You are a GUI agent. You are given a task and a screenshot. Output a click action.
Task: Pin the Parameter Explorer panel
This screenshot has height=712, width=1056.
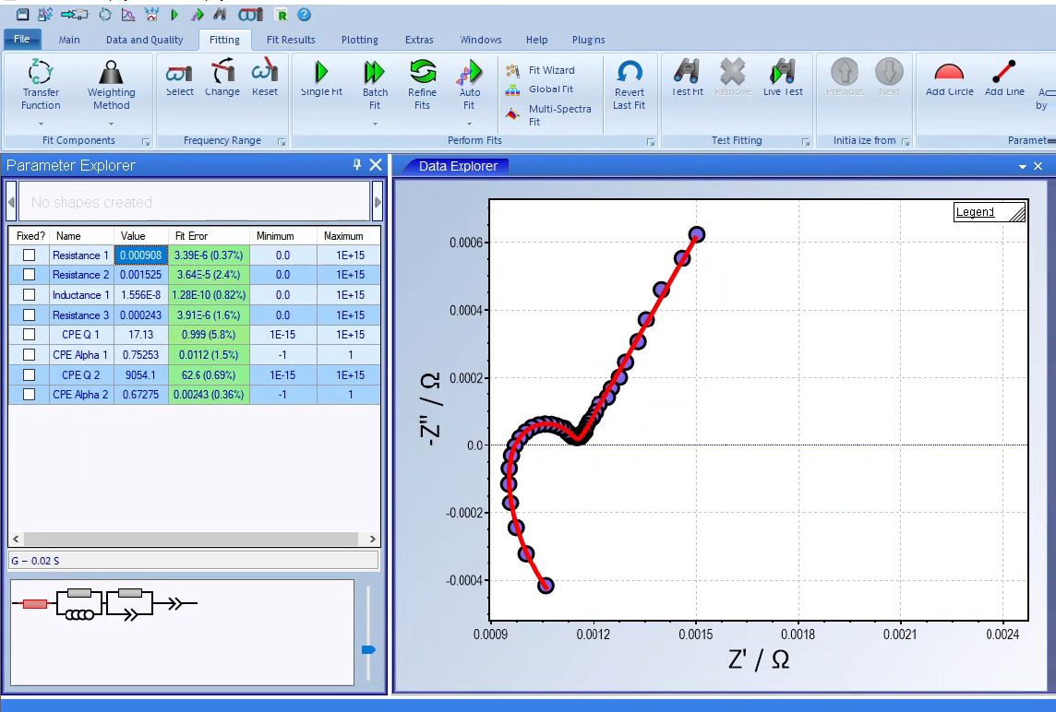click(x=357, y=165)
